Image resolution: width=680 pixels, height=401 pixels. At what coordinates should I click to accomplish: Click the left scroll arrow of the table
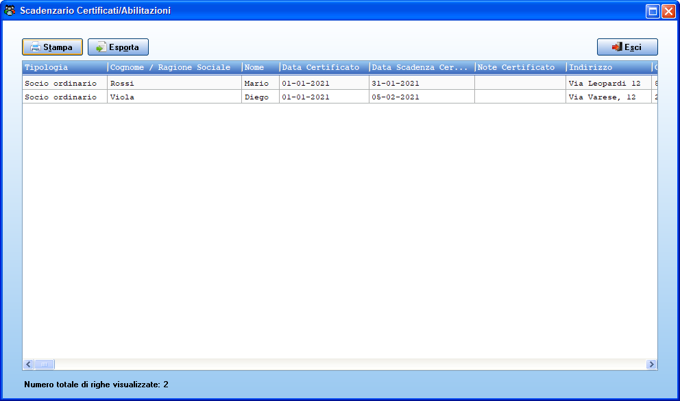point(29,364)
